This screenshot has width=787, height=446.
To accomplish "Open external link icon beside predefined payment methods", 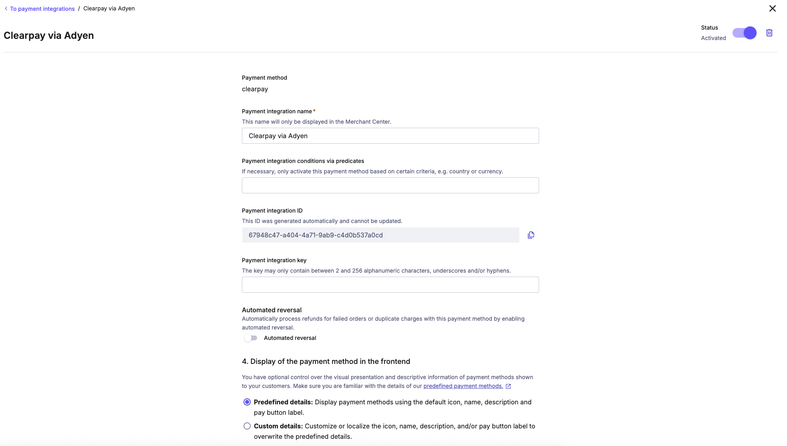I will (x=508, y=386).
